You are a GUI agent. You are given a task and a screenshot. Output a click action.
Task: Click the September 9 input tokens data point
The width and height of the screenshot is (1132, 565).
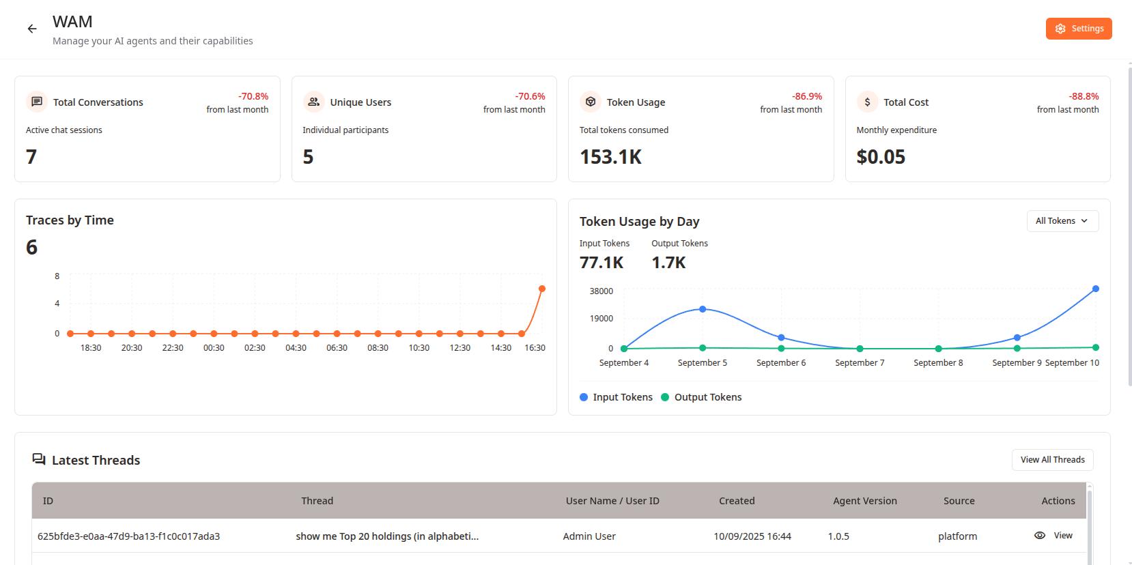click(x=1017, y=338)
